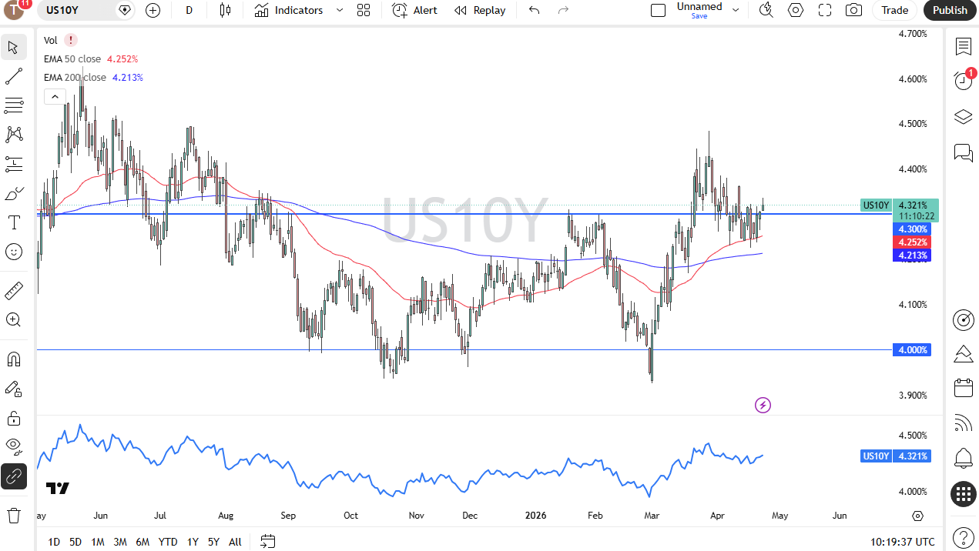Activate the zoom in tool
Screen dimensions: 979x551
tap(13, 319)
